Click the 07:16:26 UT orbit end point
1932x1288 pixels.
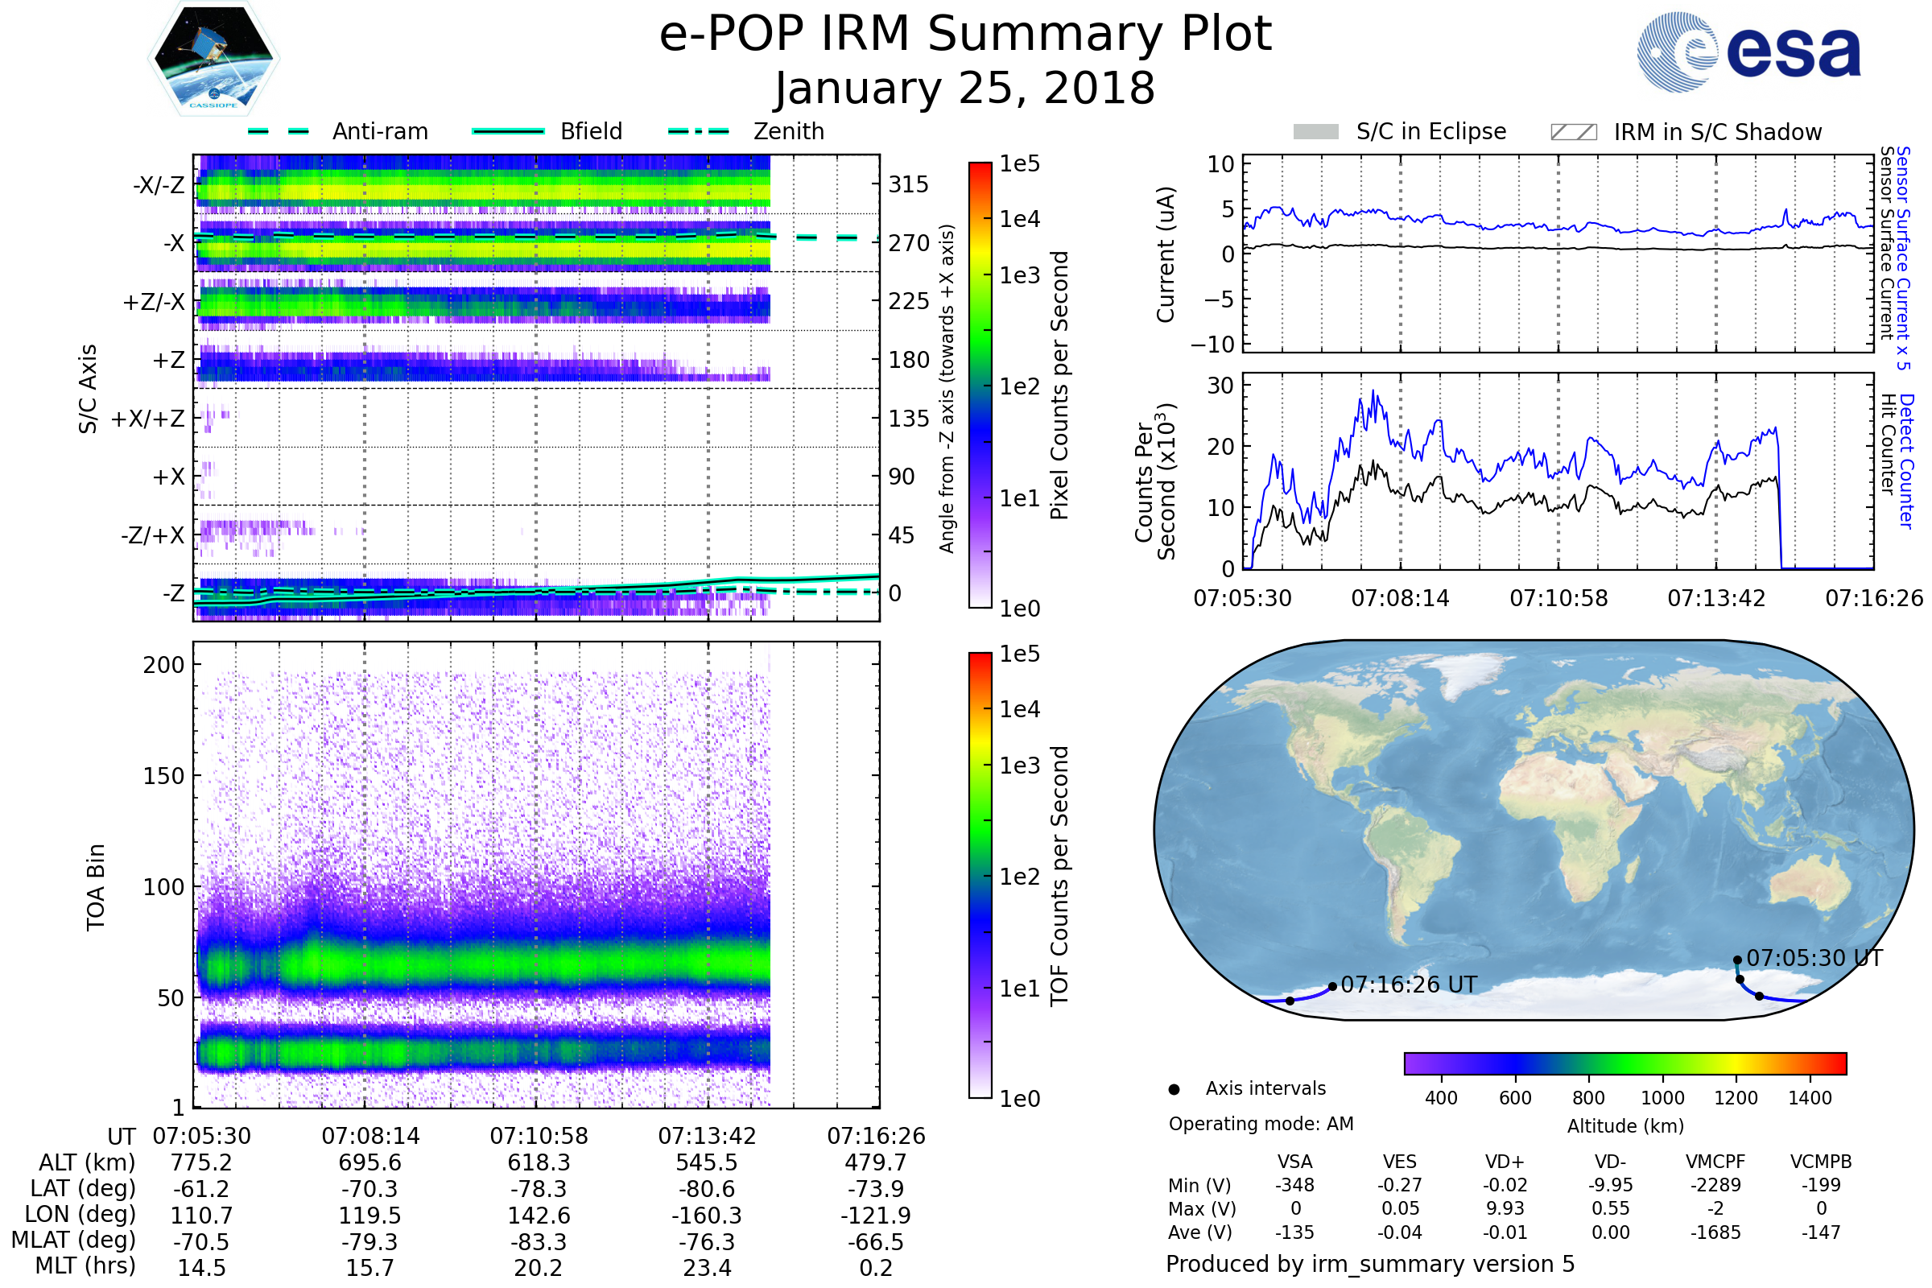tap(1332, 987)
